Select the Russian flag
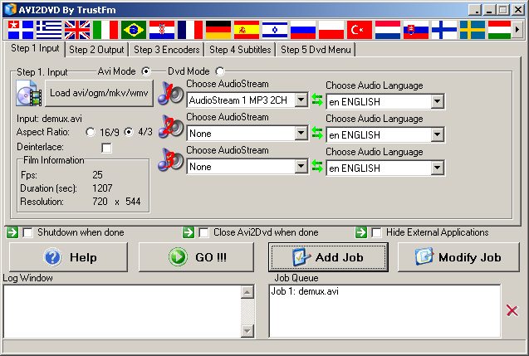This screenshot has height=356, width=529. pyautogui.click(x=303, y=30)
